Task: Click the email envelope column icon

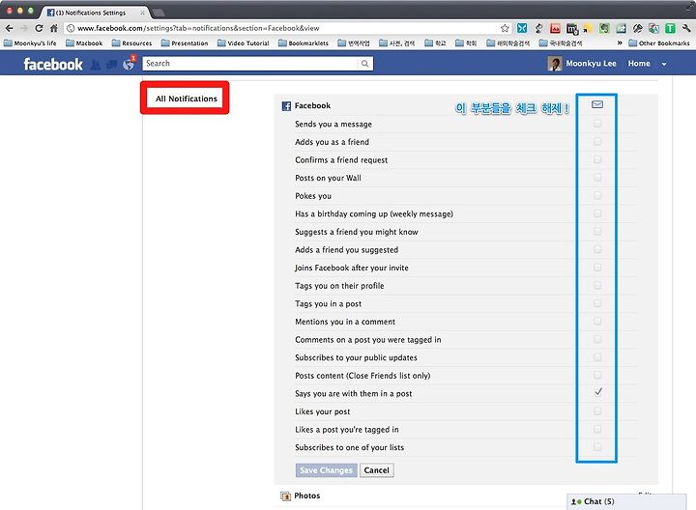Action: tap(597, 104)
